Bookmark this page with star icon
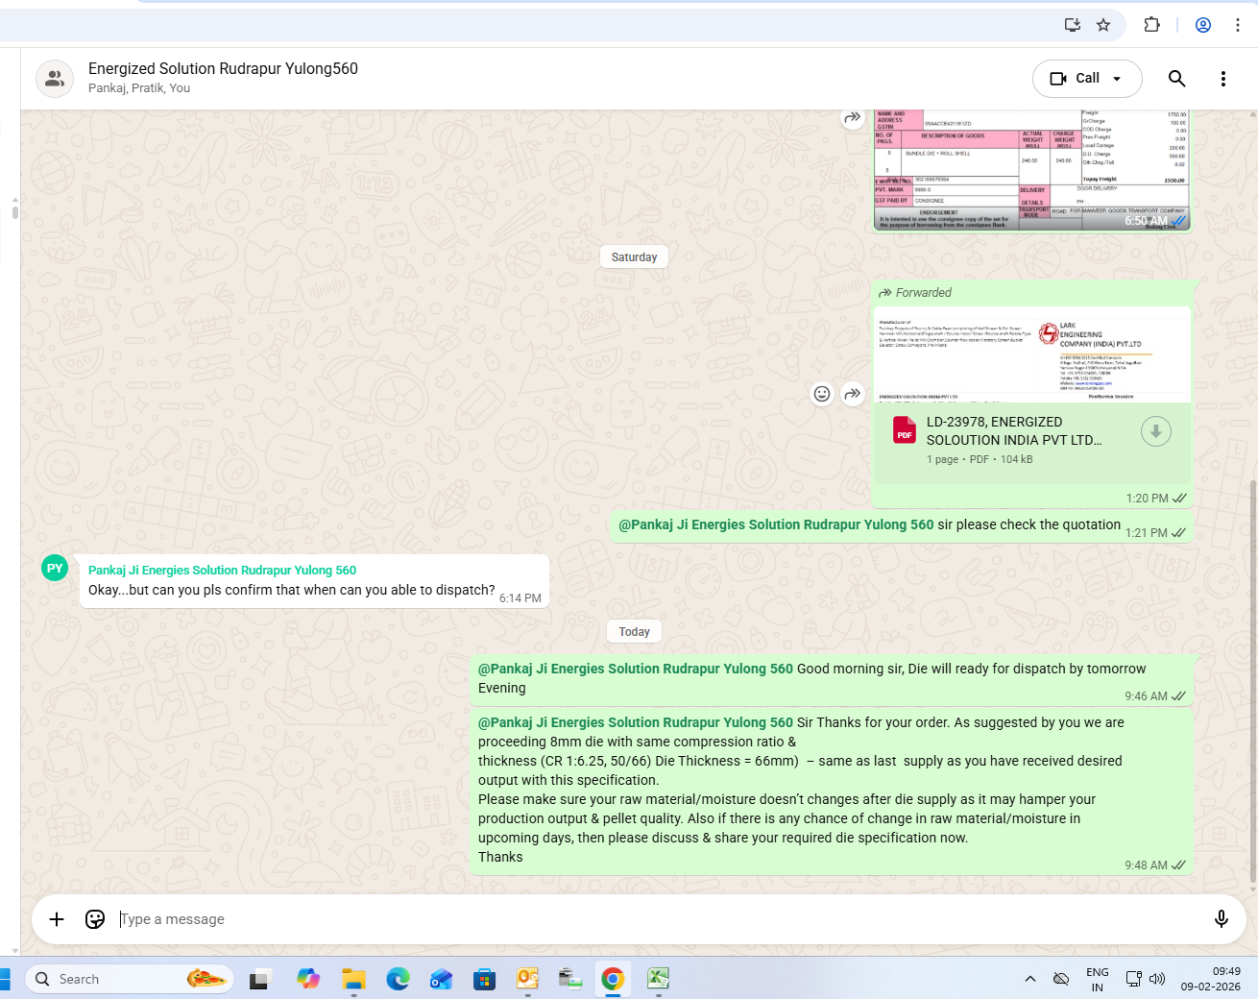This screenshot has width=1258, height=999. pos(1103,25)
